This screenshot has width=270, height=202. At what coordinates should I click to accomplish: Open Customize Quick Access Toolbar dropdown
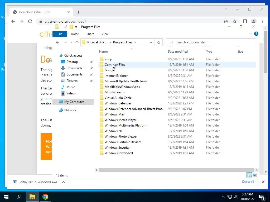pos(76,27)
